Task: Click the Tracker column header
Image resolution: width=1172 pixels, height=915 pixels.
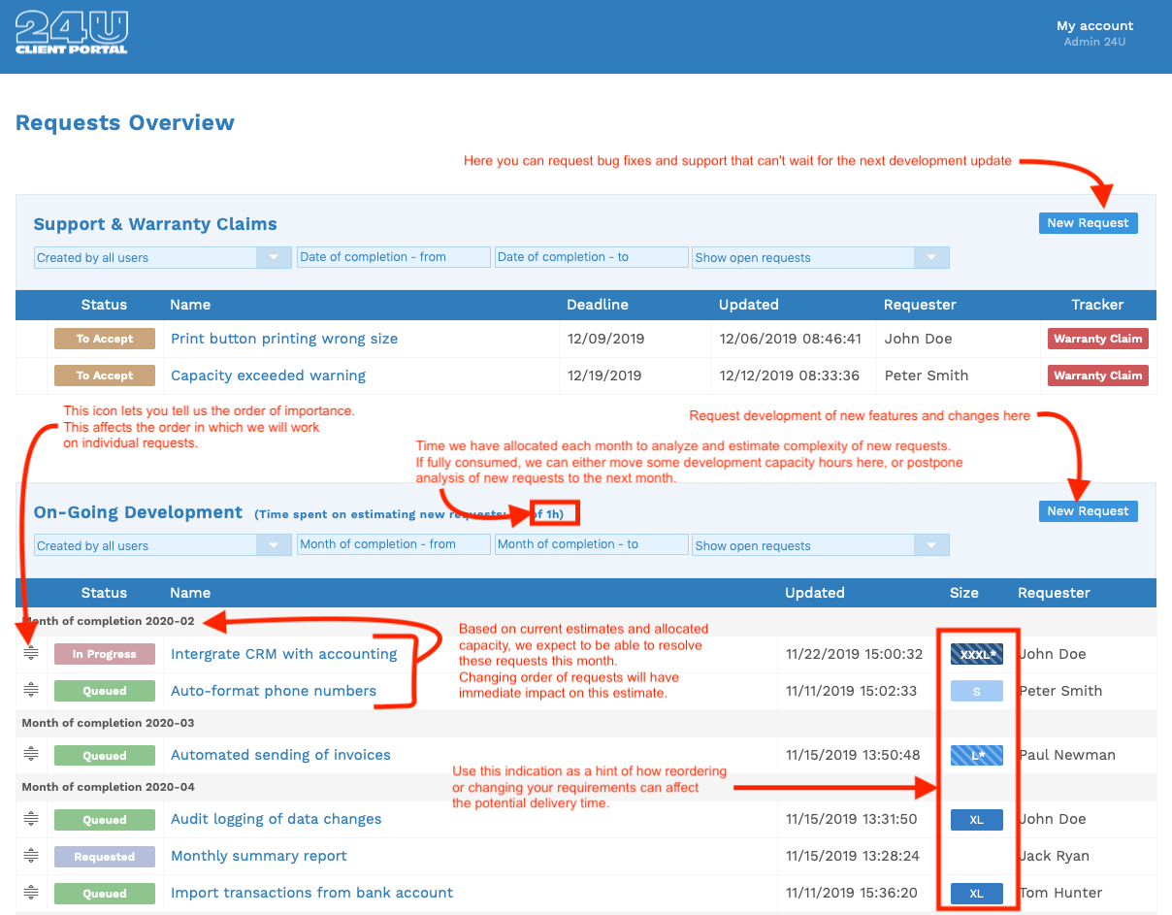Action: 1097,305
